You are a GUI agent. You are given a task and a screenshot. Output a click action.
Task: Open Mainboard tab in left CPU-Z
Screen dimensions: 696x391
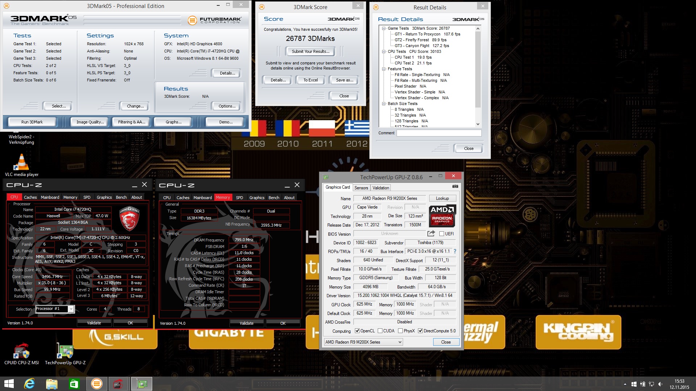pos(50,197)
